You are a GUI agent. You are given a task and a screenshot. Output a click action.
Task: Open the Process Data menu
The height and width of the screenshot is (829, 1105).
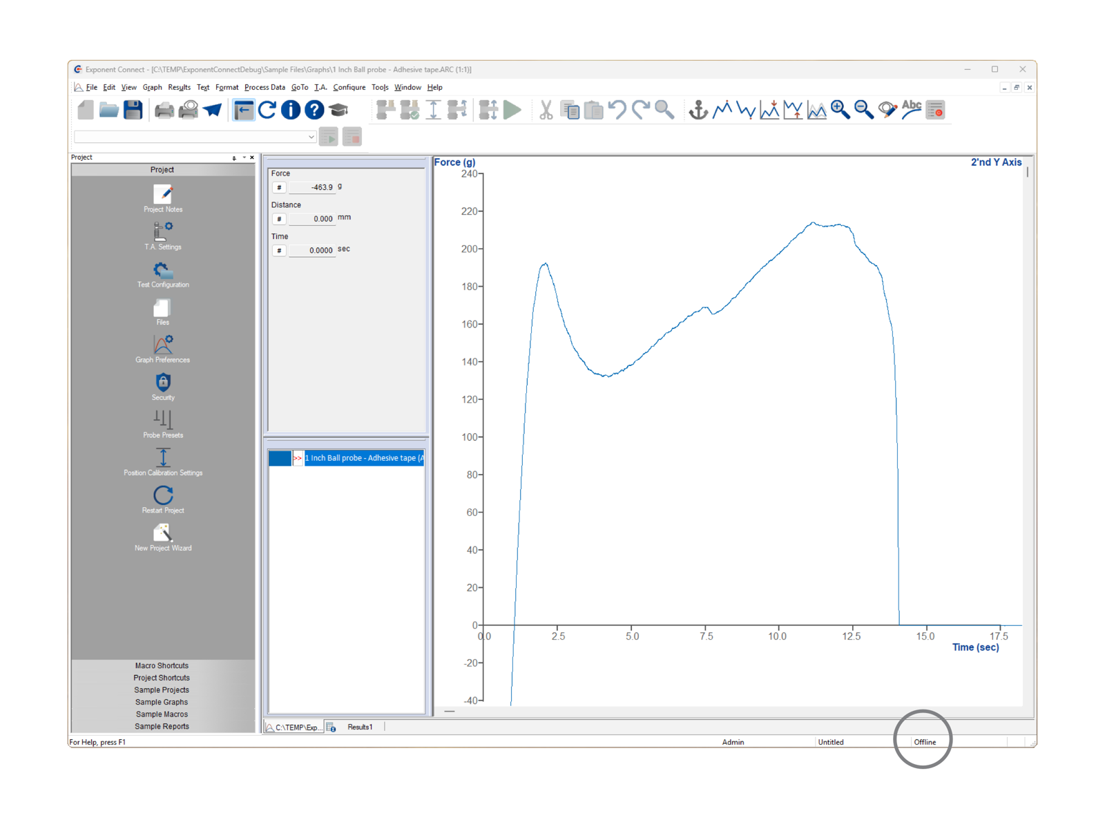pos(265,88)
